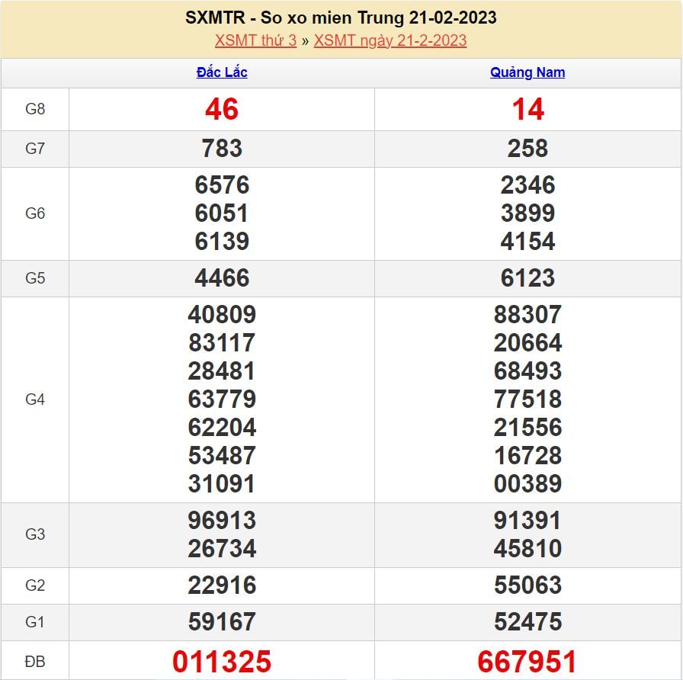Click G6 number 3899
This screenshot has height=680, width=683.
point(527,213)
